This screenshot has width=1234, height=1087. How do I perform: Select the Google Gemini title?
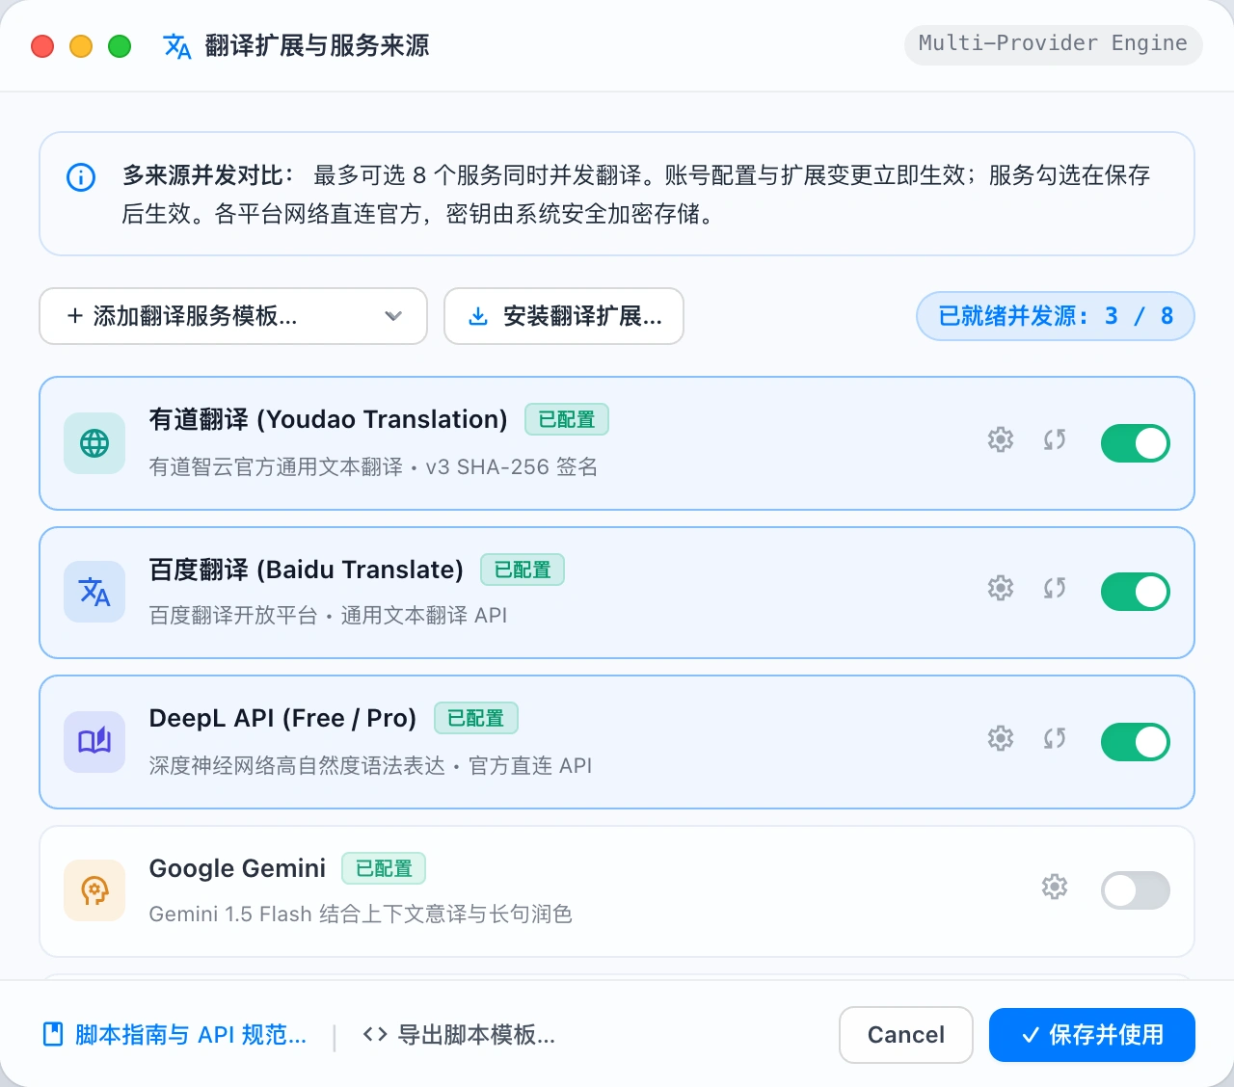pos(237,868)
